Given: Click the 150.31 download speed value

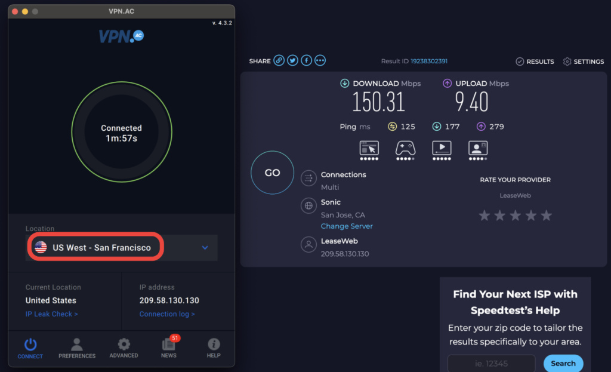Looking at the screenshot, I should (x=378, y=102).
